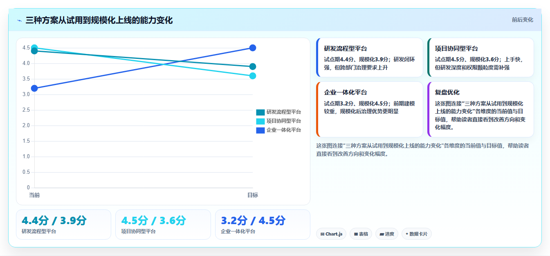Click the chart title 三种方案从试用到规模化上线的能力变化

point(99,20)
